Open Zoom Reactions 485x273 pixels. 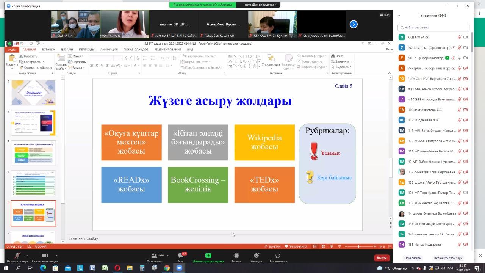point(256,257)
